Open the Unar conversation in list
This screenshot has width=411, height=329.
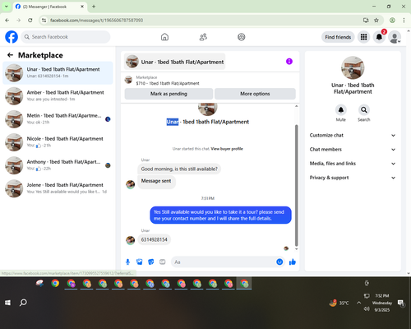(58, 73)
